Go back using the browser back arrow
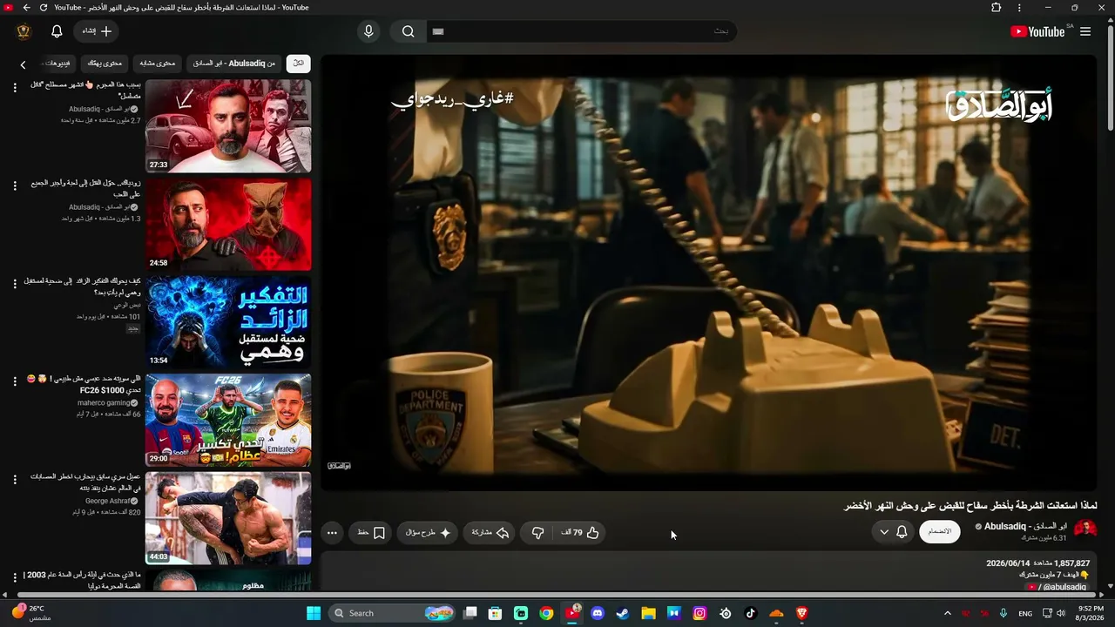1115x627 pixels. pos(26,8)
